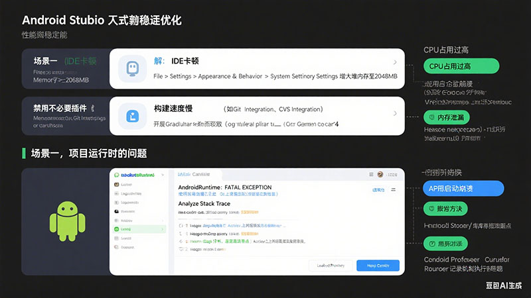Viewport: 531px width, 298px height.
Task: Open the chevron arrow on the IDE卡顿 card
Action: tap(395, 62)
